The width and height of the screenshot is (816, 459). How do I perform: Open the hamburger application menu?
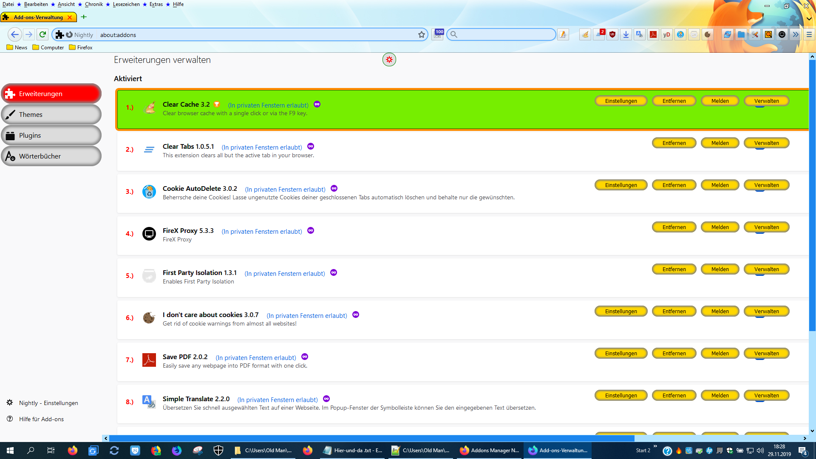(x=809, y=35)
